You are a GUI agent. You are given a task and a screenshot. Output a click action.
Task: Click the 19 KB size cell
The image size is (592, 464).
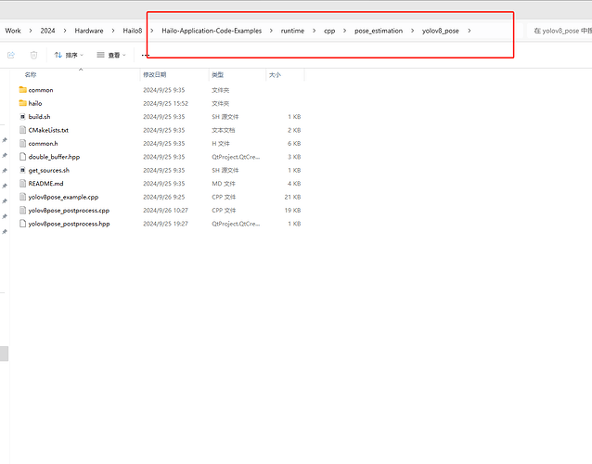pyautogui.click(x=292, y=211)
